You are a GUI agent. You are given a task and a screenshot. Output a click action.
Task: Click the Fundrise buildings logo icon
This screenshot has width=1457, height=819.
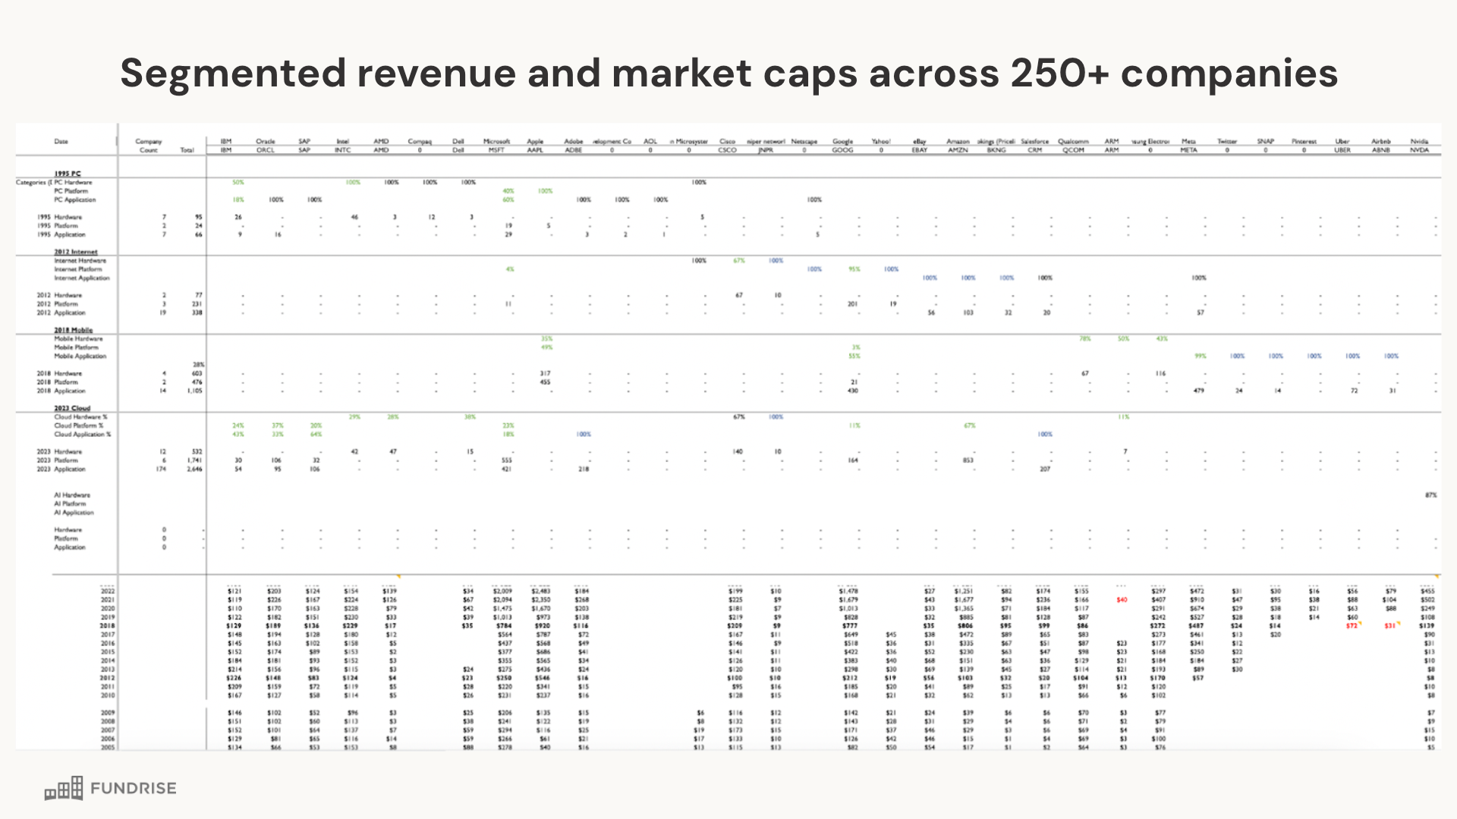[64, 789]
